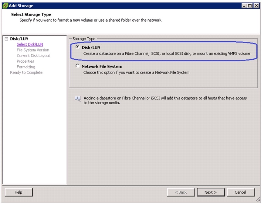
Task: Click the Storage Type group label
Action: point(84,39)
